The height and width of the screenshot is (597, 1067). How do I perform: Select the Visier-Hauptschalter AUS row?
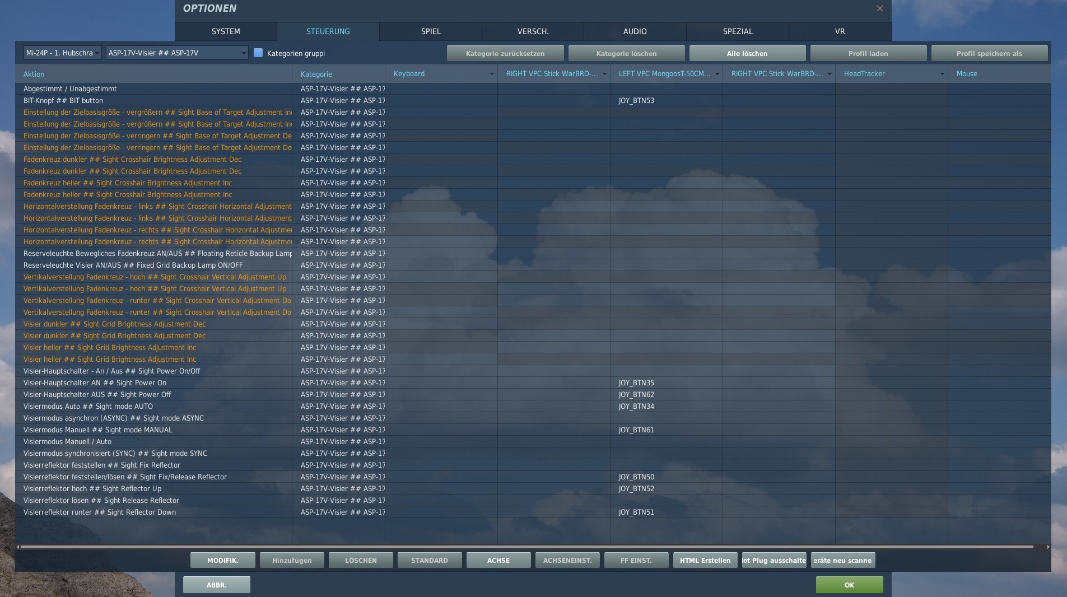tap(533, 395)
